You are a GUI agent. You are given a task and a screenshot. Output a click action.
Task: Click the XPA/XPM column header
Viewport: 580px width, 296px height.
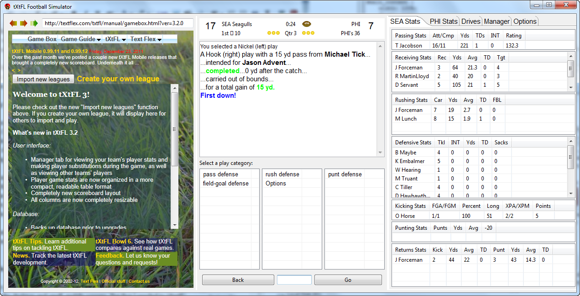pyautogui.click(x=517, y=206)
